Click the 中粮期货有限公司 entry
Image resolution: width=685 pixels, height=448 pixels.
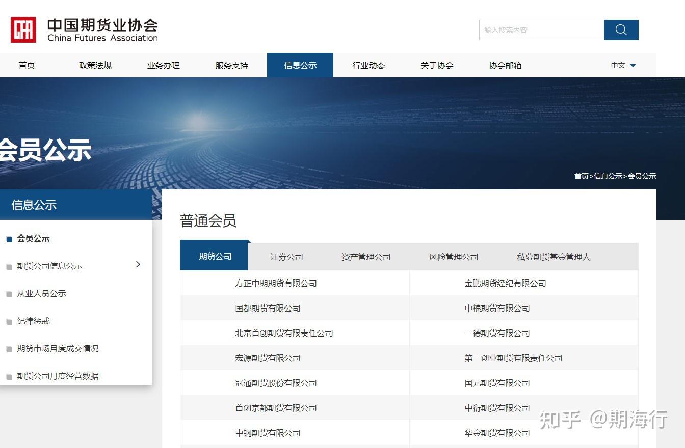click(x=498, y=308)
